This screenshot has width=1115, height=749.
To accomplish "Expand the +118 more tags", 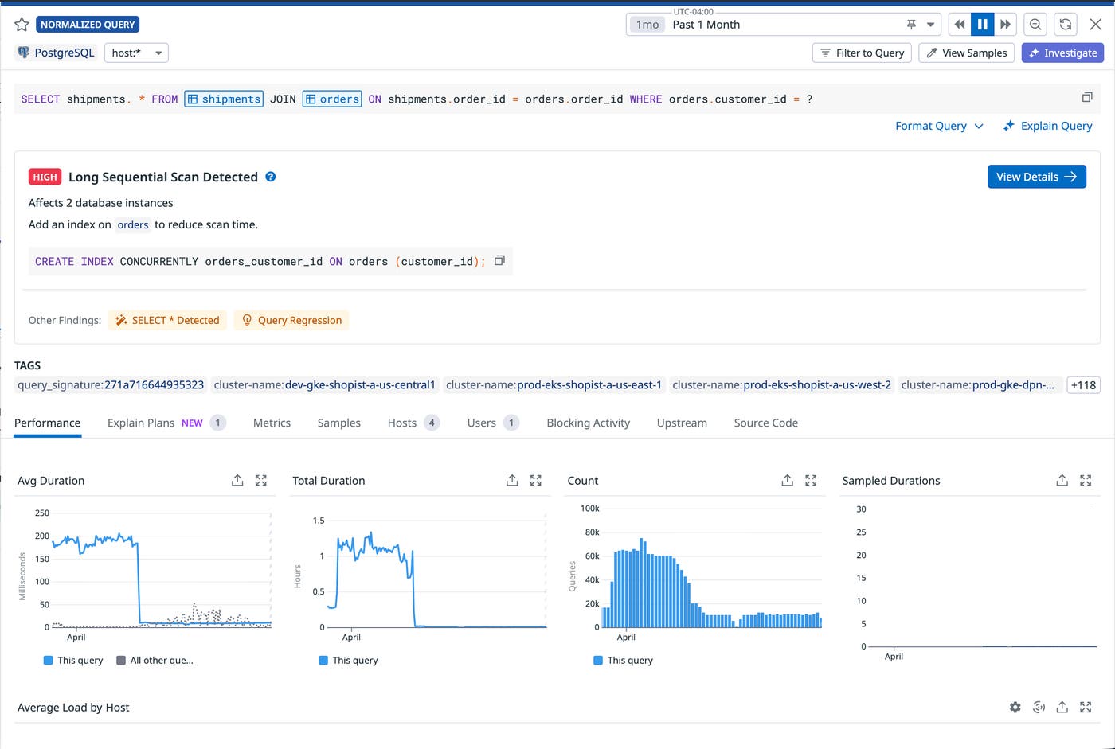I will tap(1083, 384).
